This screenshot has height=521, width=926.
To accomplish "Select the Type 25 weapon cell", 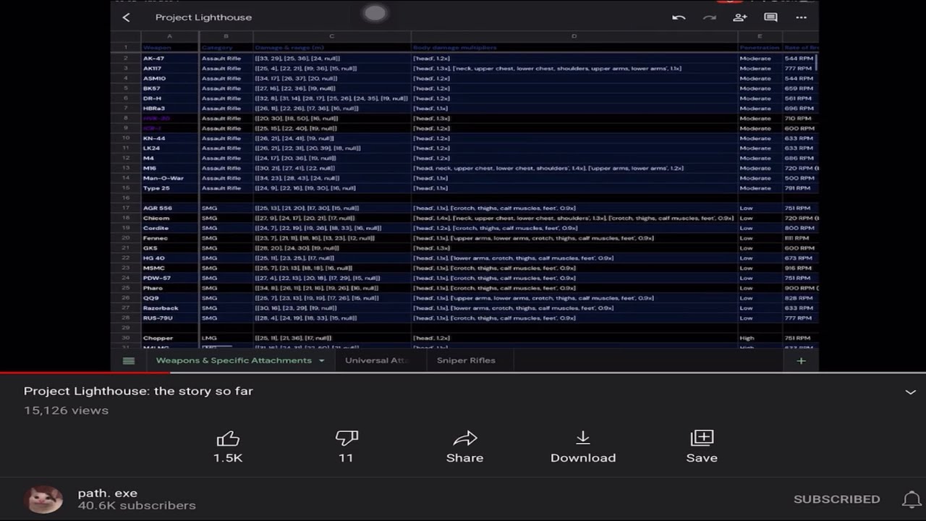I will click(x=170, y=188).
